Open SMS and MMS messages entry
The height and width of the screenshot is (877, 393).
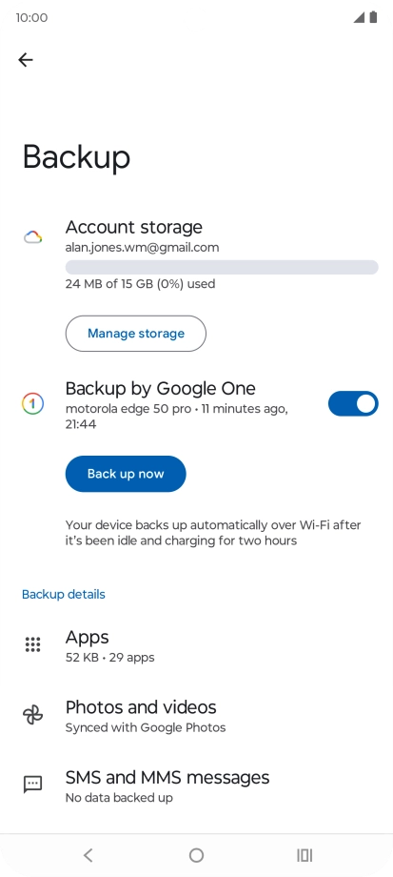pos(196,785)
